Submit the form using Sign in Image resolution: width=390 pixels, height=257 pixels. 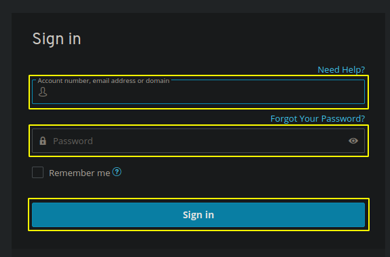(198, 215)
